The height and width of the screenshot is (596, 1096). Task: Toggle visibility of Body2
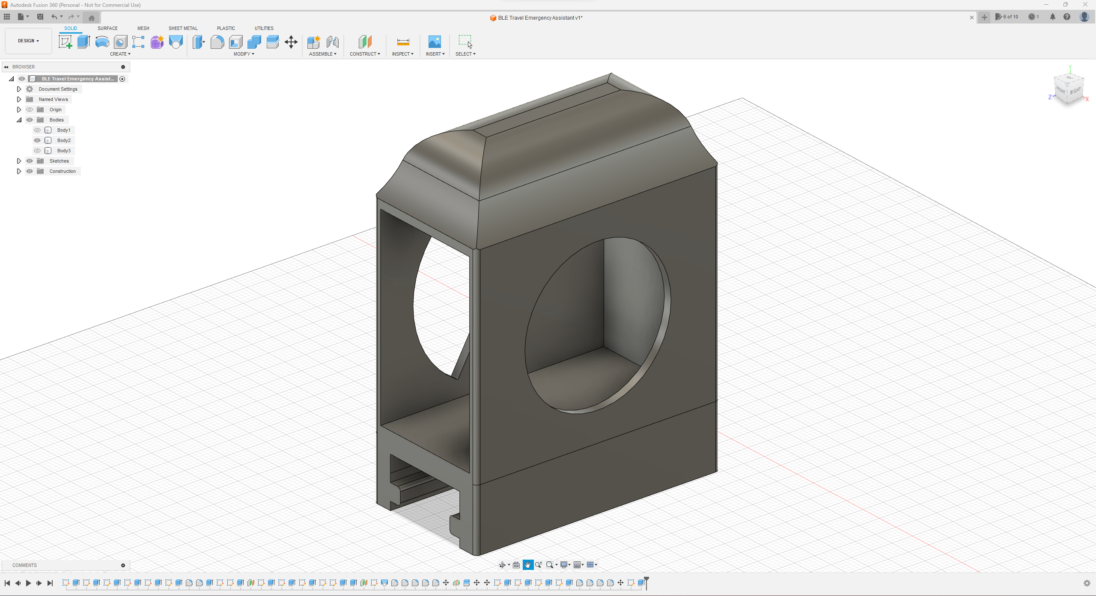click(37, 140)
